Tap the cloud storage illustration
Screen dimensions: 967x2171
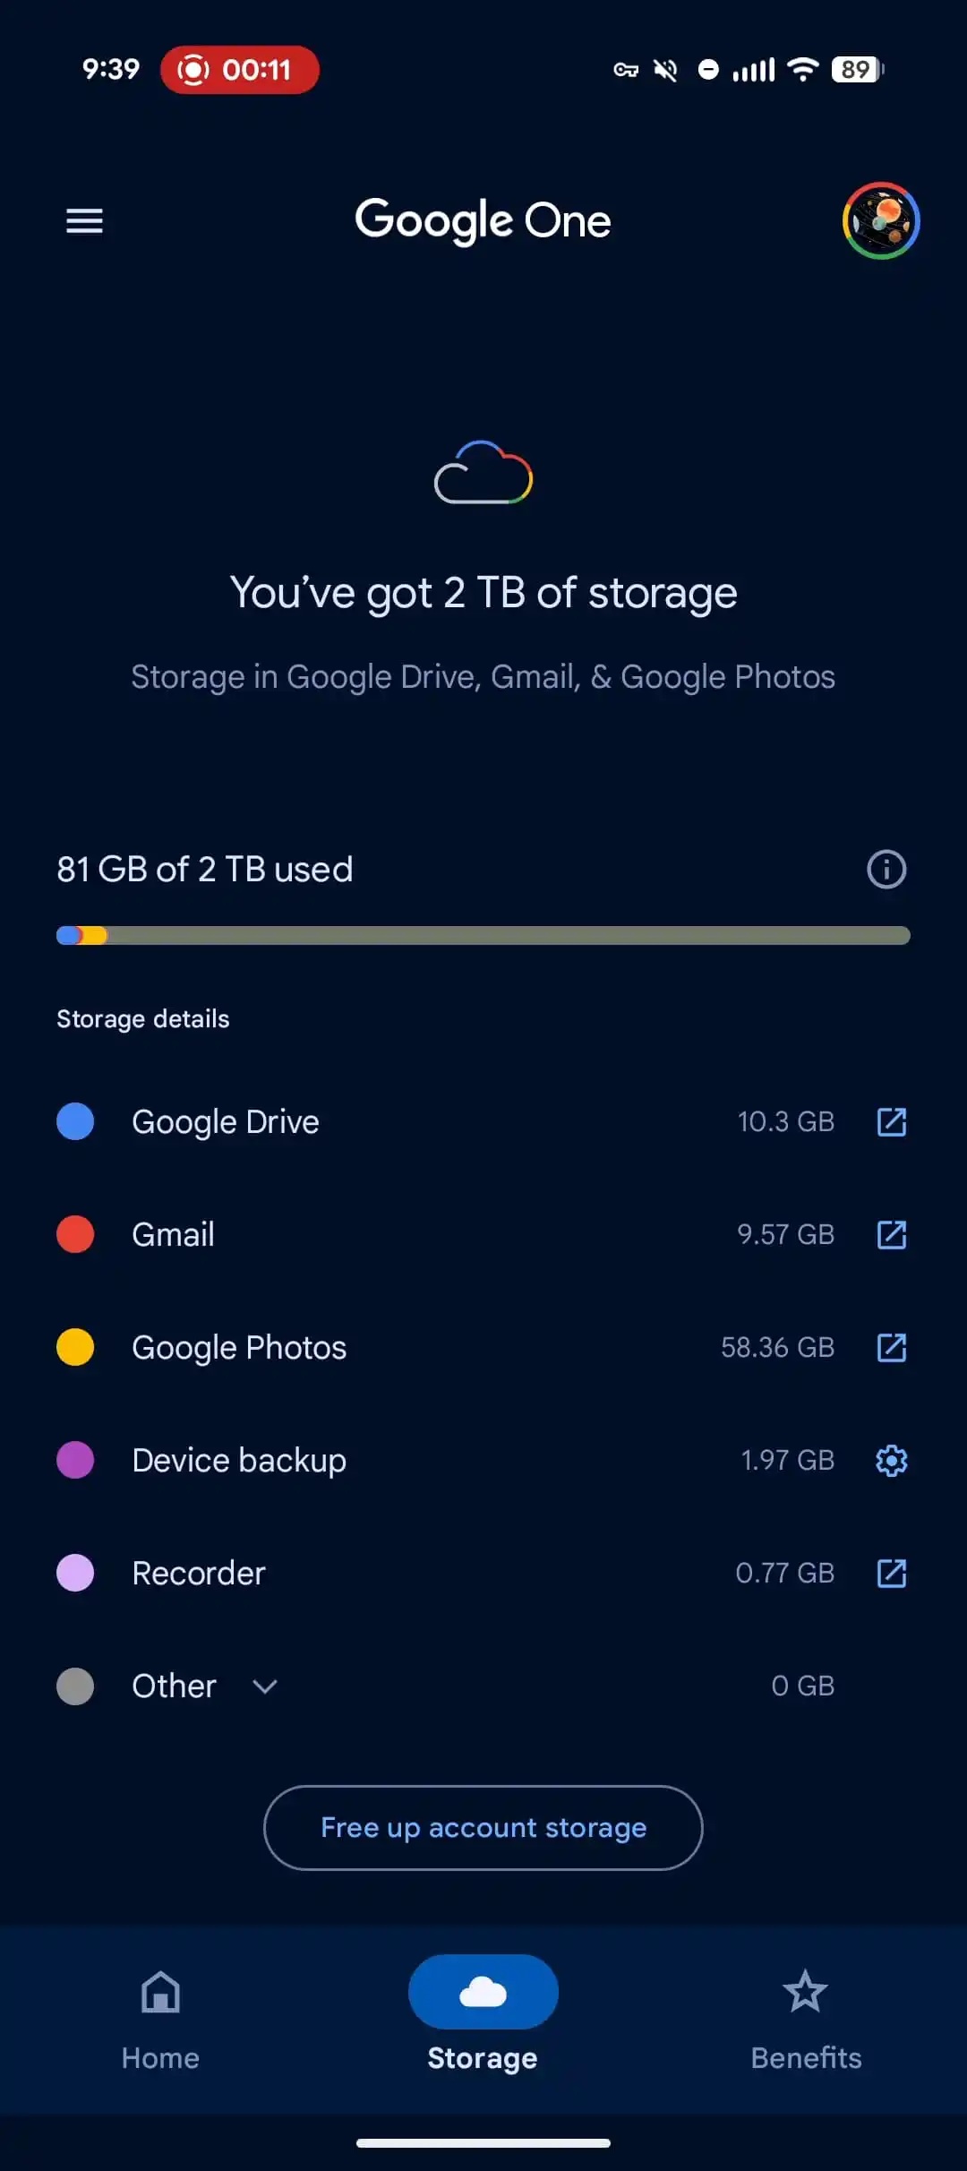click(x=483, y=472)
